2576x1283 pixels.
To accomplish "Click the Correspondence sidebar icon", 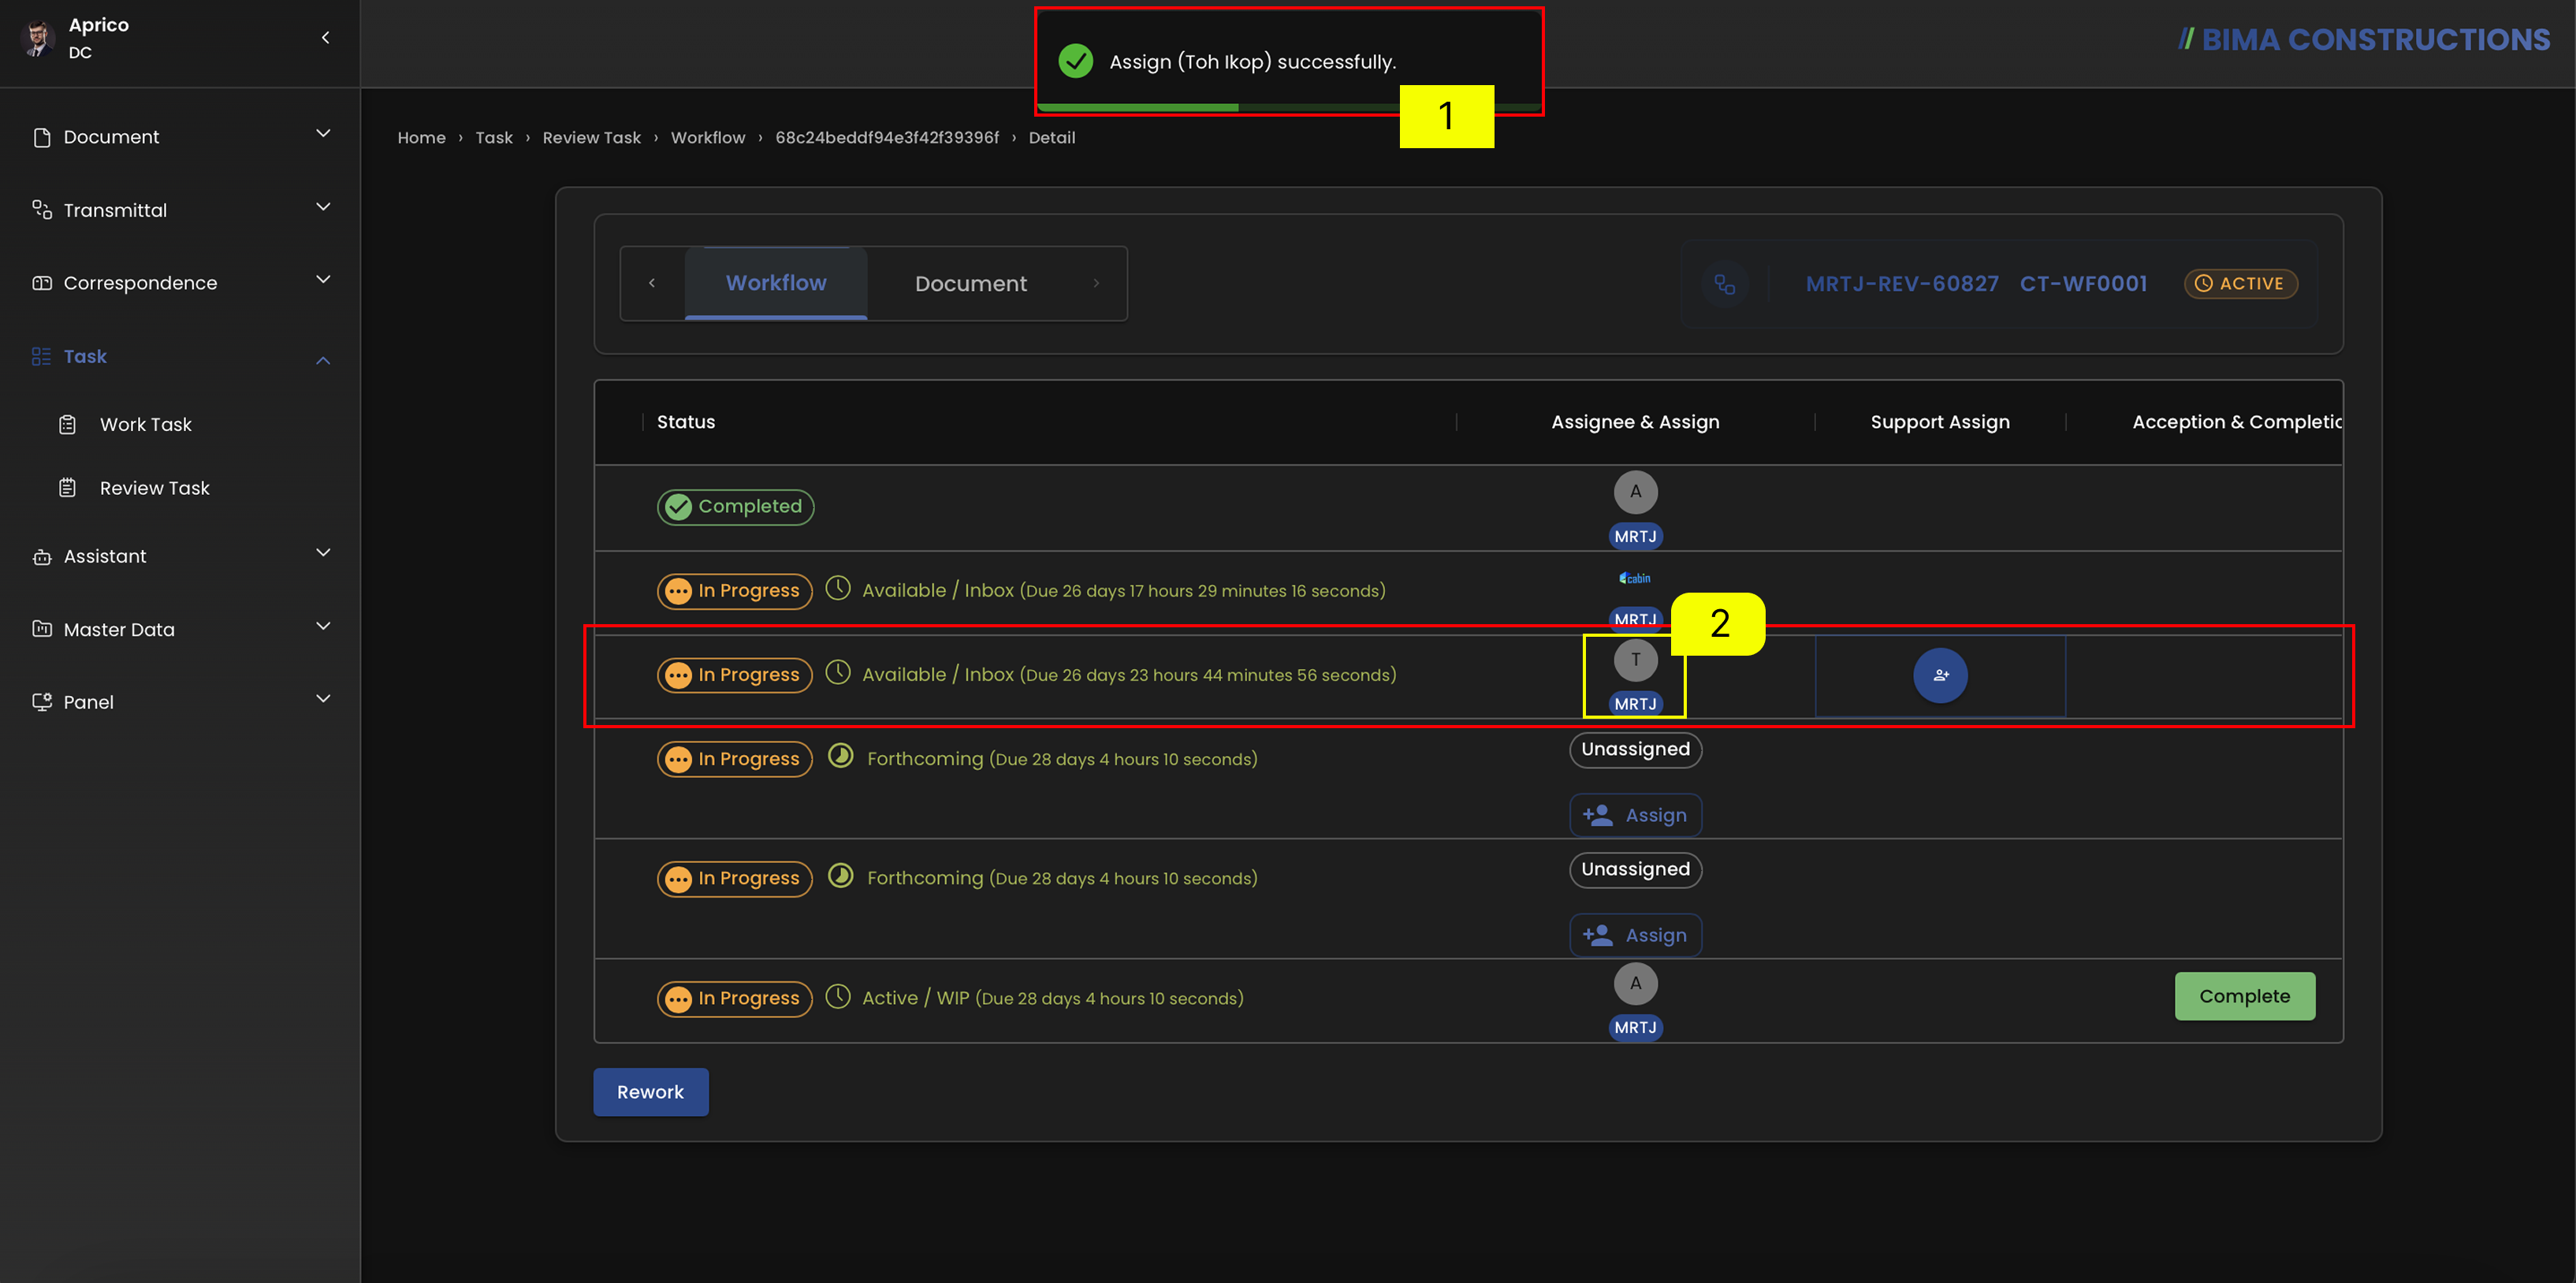I will click(x=41, y=283).
